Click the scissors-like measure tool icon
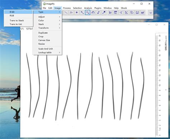 click(x=126, y=13)
